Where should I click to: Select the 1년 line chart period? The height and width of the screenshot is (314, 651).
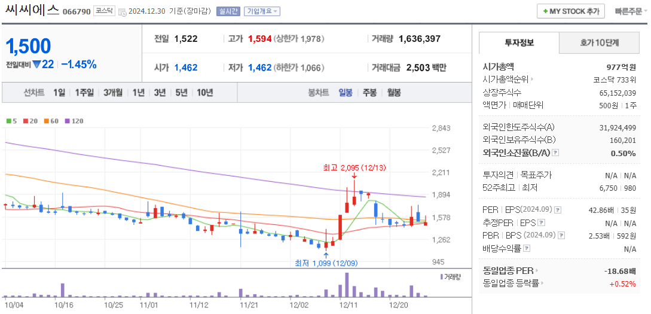(x=139, y=93)
